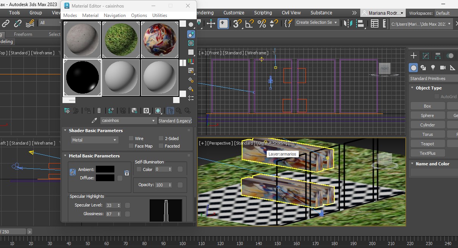Click the Diffuse color swatch

point(105,178)
